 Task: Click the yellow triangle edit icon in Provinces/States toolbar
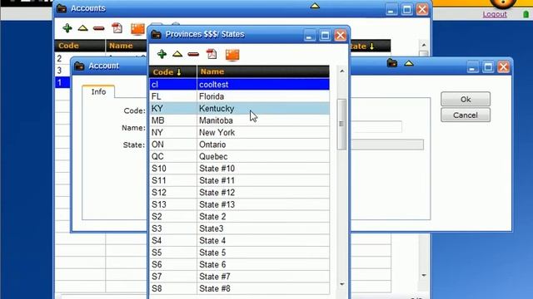point(177,54)
